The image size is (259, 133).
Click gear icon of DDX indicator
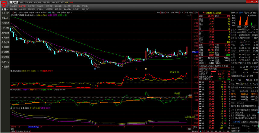click(11, 108)
